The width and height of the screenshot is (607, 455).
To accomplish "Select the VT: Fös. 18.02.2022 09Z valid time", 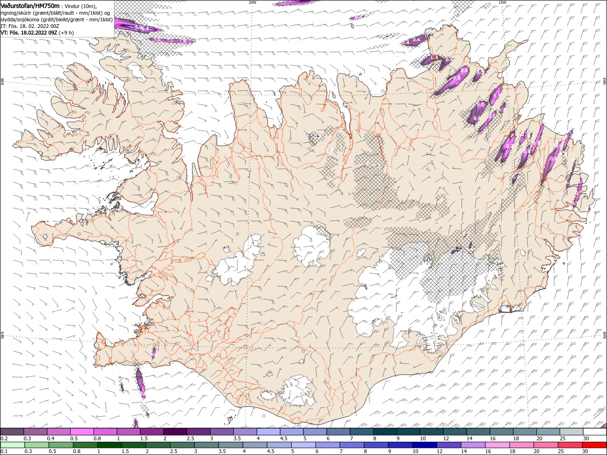I will (29, 33).
